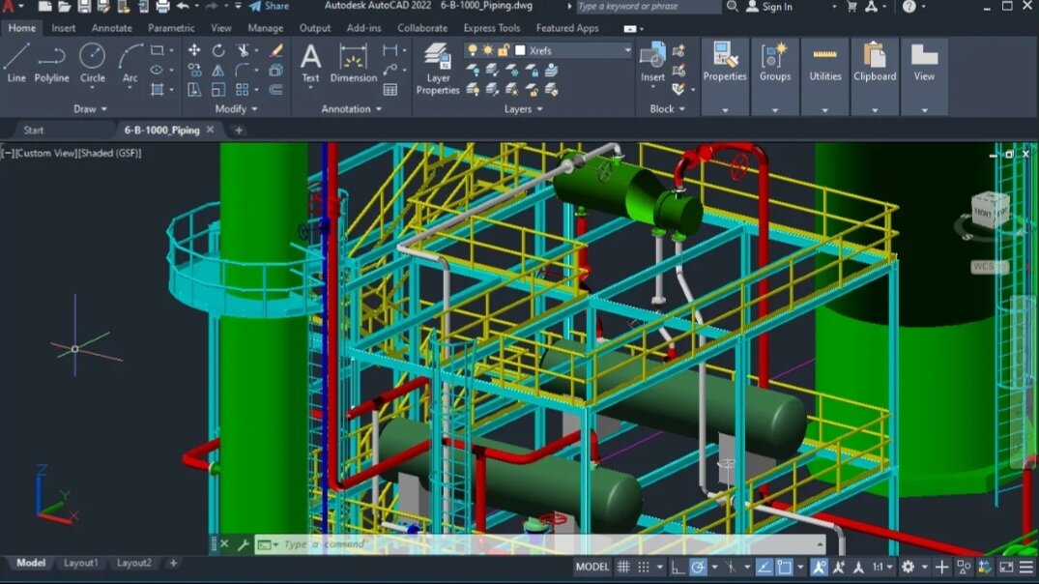Viewport: 1039px width, 584px height.
Task: Open the annotation scale 1:1 dropdown
Action: [x=882, y=567]
